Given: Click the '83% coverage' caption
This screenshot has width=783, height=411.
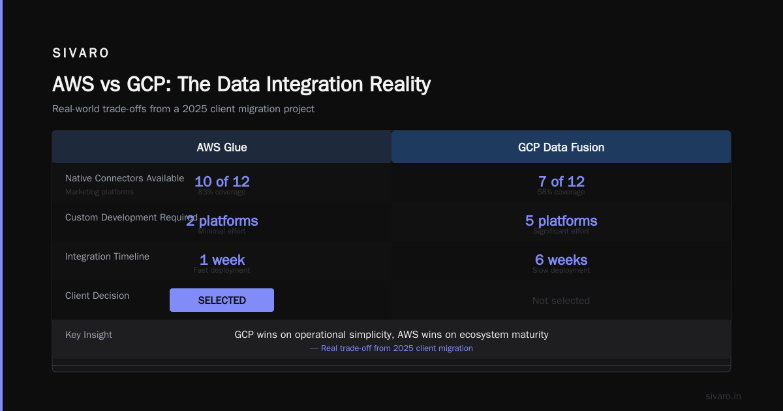Looking at the screenshot, I should coord(222,192).
